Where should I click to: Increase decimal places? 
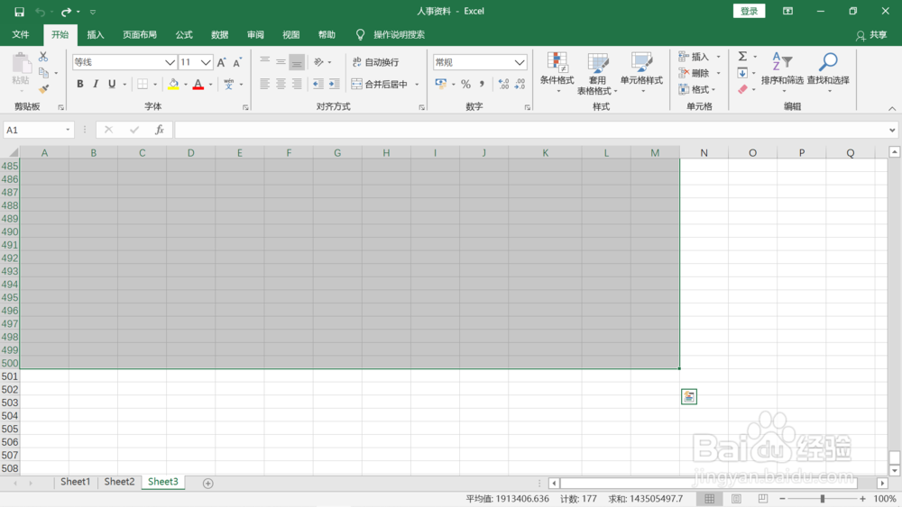(x=504, y=85)
